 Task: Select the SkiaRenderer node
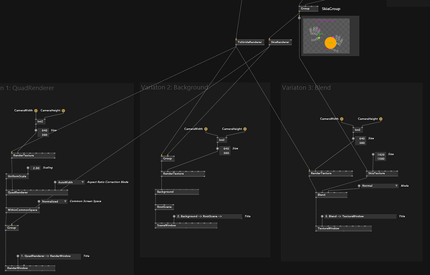280,42
